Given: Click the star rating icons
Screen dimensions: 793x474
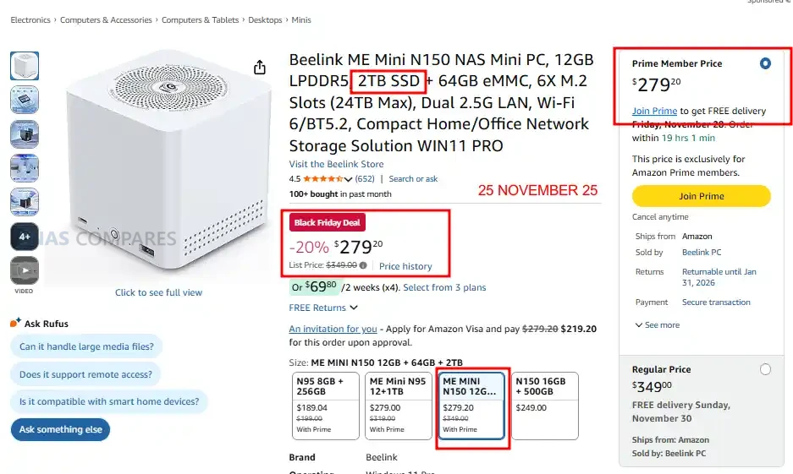Looking at the screenshot, I should point(322,179).
